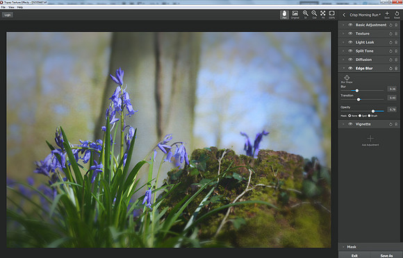Open the Crisp Morning Run preset dropdown
Screen dimensions: 403x258
click(365, 15)
